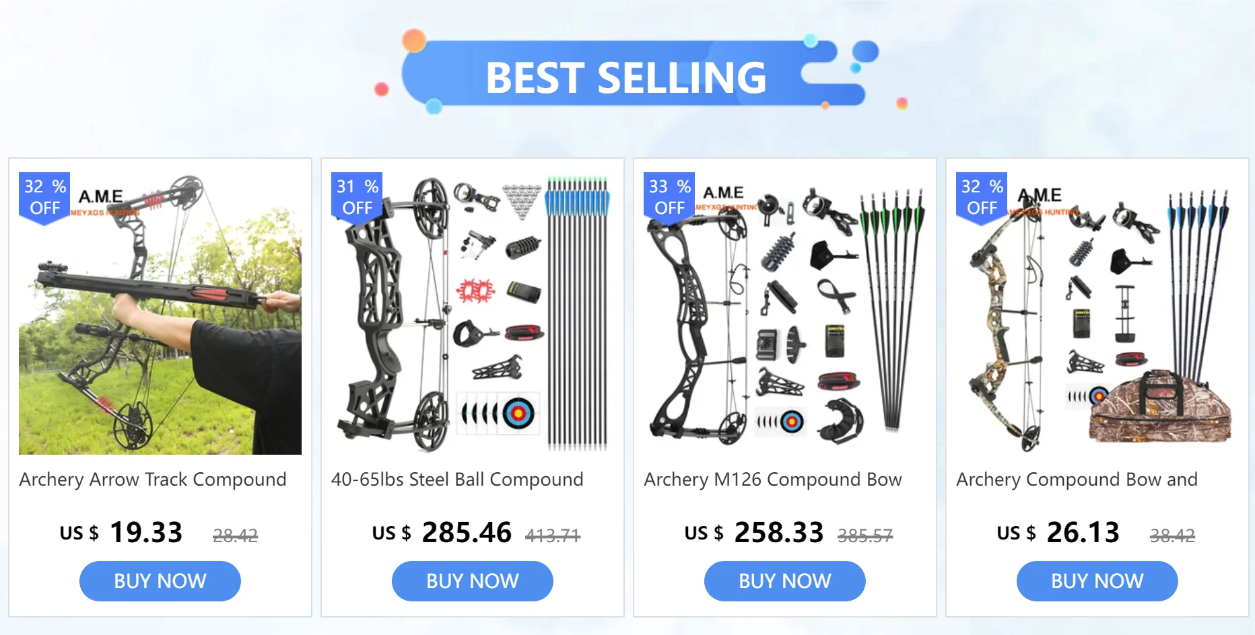Click the struck-through 413.71 original price
This screenshot has width=1255, height=635.
(x=553, y=535)
